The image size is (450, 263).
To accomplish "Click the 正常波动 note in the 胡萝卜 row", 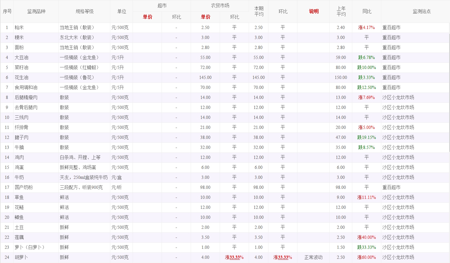I will (314, 257).
